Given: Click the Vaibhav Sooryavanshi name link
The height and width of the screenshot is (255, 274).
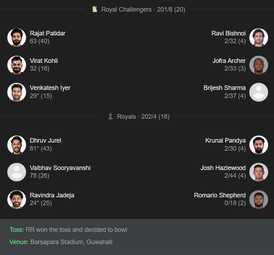Looking at the screenshot, I should (60, 168).
